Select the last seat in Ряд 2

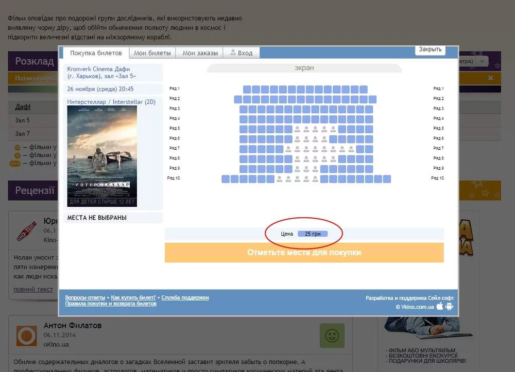(372, 99)
